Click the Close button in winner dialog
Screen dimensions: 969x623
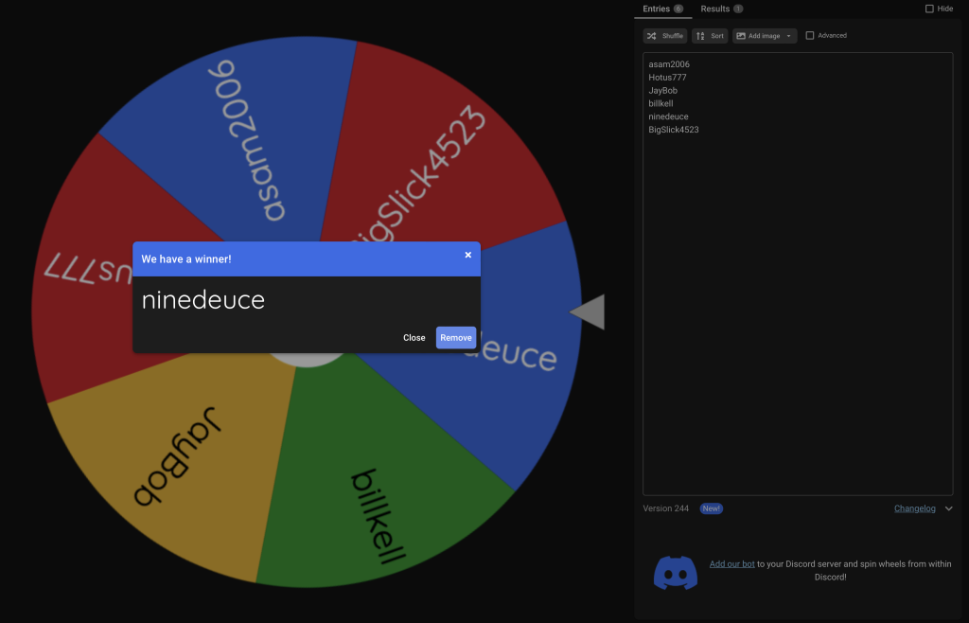(414, 337)
